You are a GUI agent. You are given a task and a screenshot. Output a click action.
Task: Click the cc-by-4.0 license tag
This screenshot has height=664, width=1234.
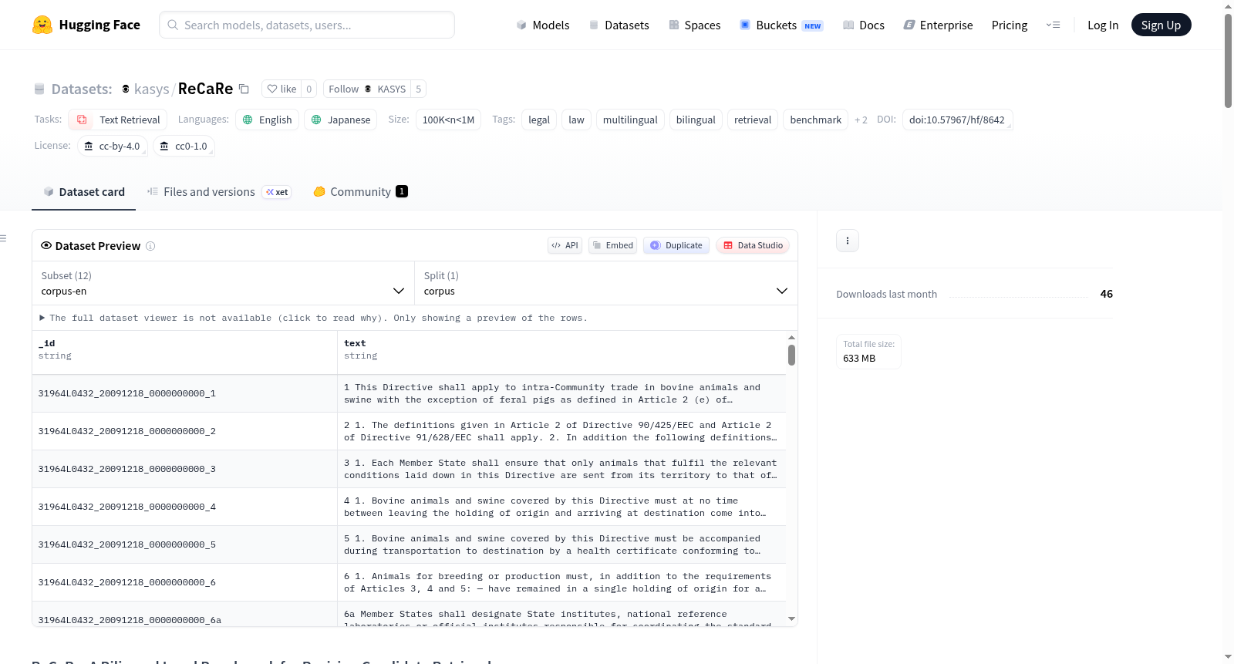click(x=113, y=146)
